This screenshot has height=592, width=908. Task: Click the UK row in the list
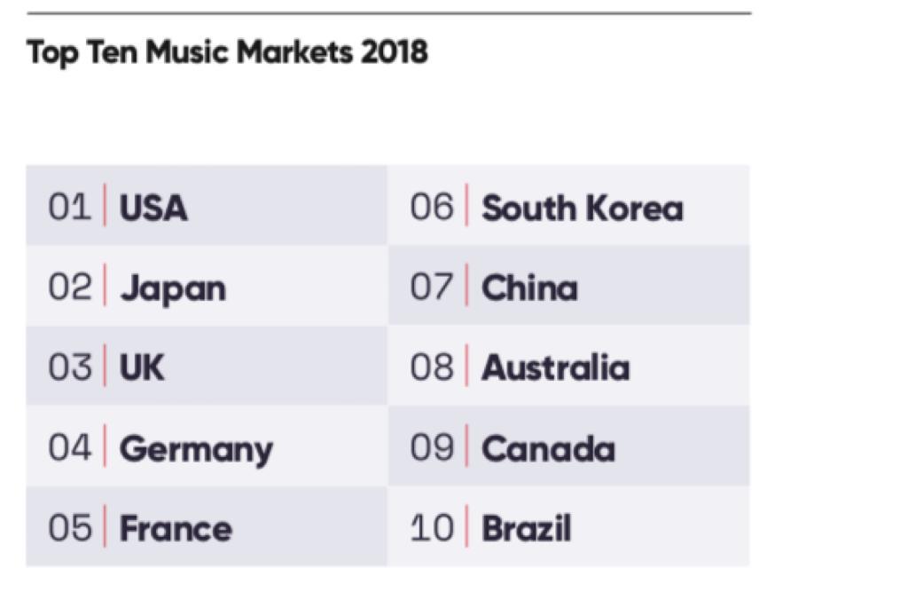[207, 366]
